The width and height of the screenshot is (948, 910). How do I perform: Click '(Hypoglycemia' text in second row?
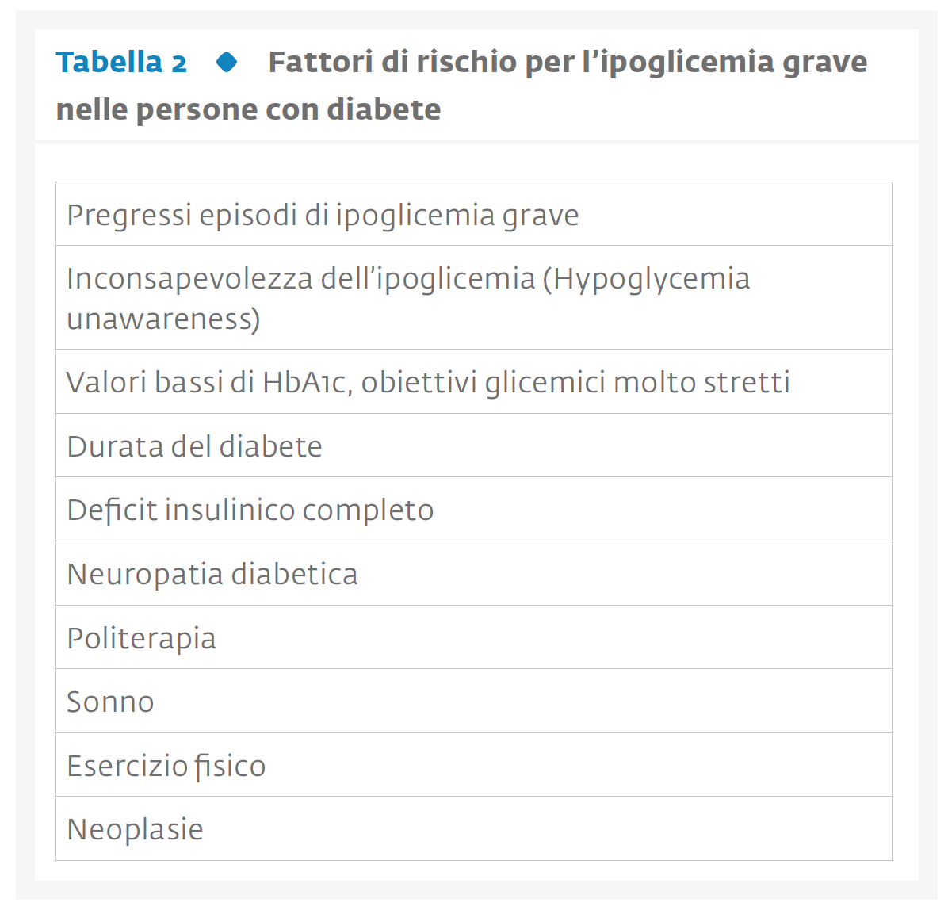point(646,279)
